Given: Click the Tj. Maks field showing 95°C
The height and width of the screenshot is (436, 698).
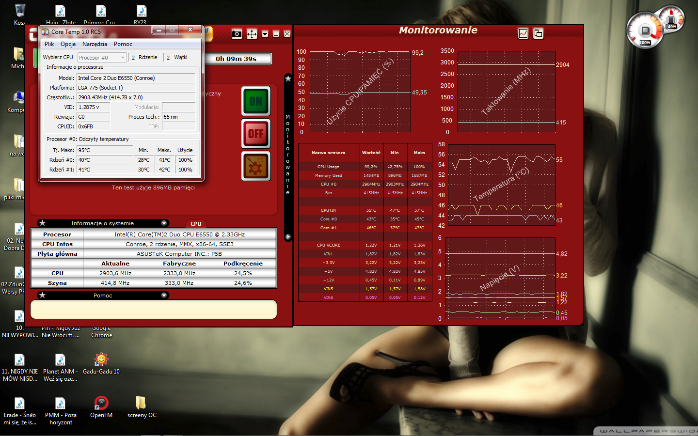Looking at the screenshot, I should [105, 150].
